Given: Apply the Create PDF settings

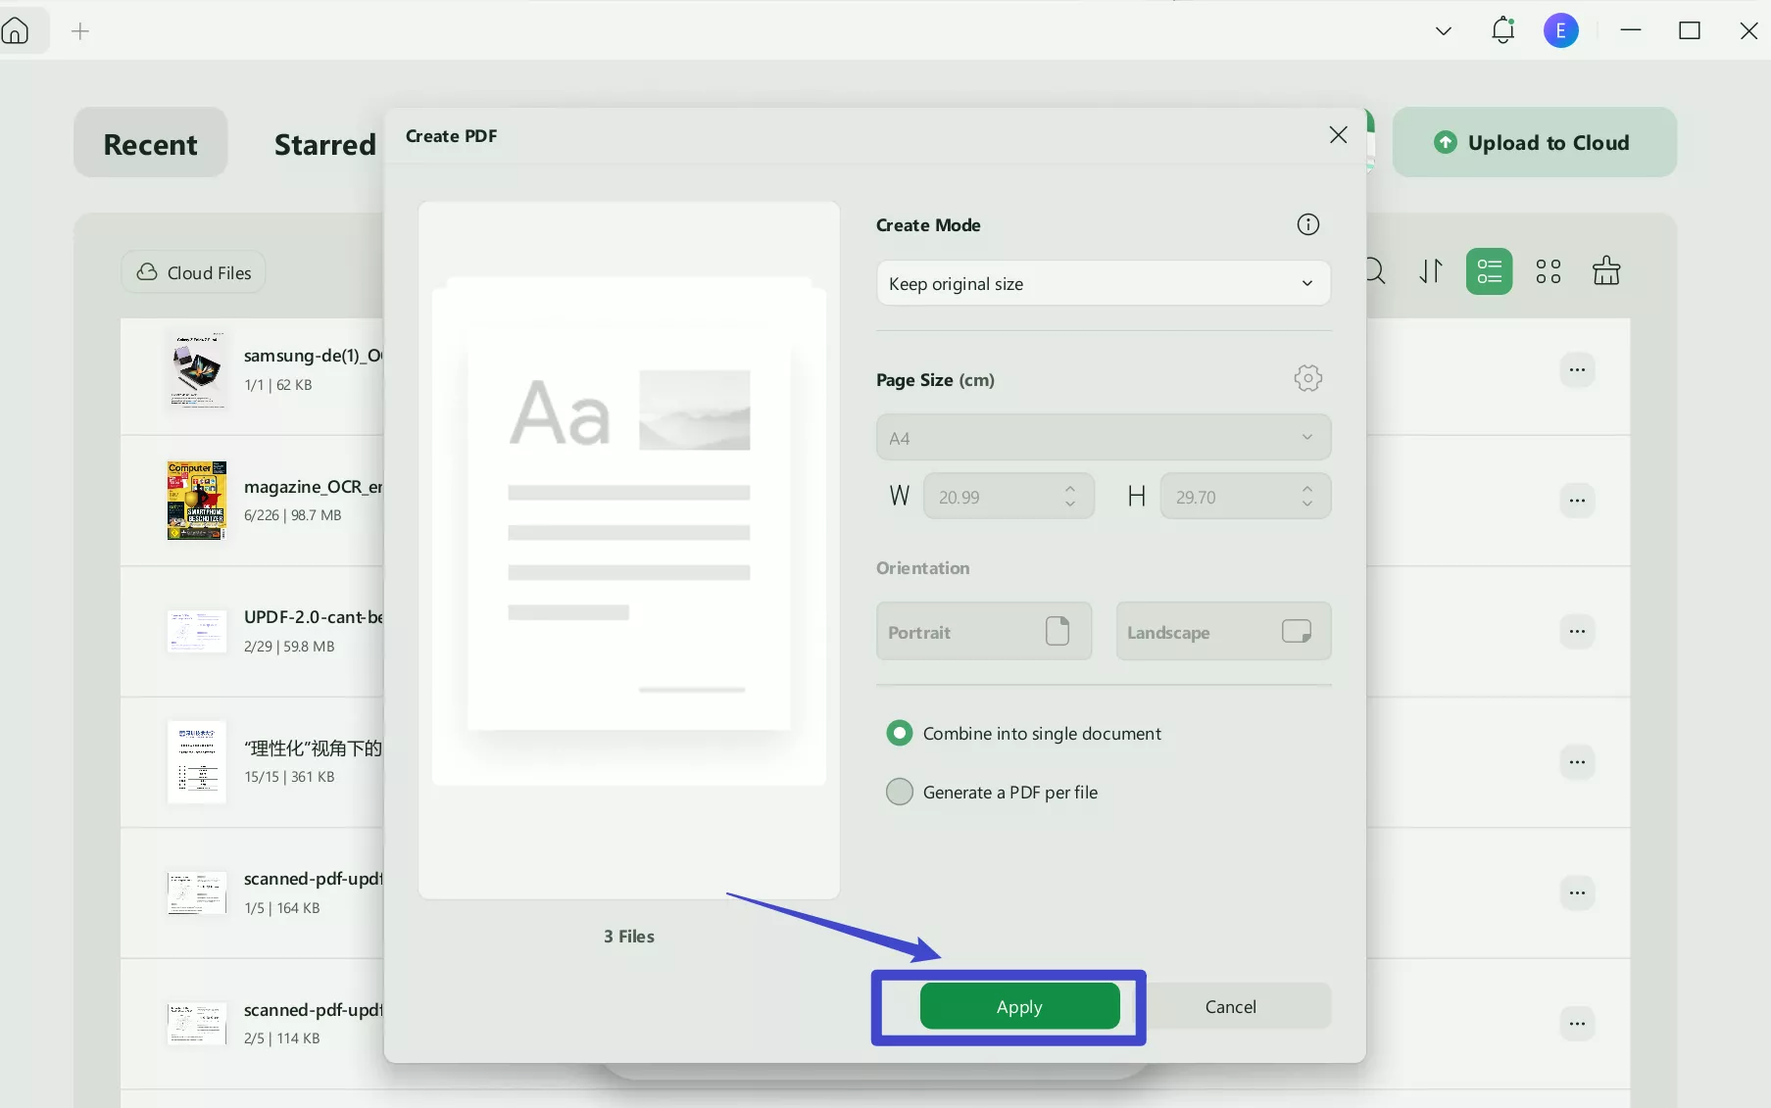Looking at the screenshot, I should point(1020,1006).
